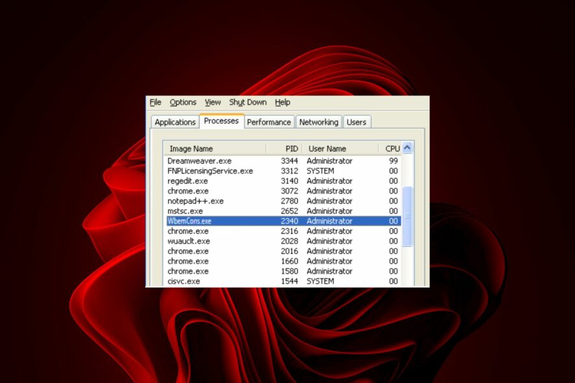This screenshot has height=383, width=575.
Task: Switch to the Applications tab
Action: (x=175, y=122)
